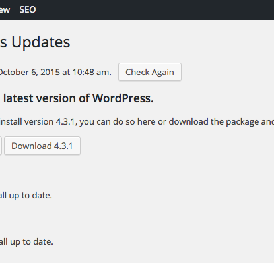The width and height of the screenshot is (274, 263).
Task: Click the "latest version of WordPress." heading
Action: click(79, 98)
